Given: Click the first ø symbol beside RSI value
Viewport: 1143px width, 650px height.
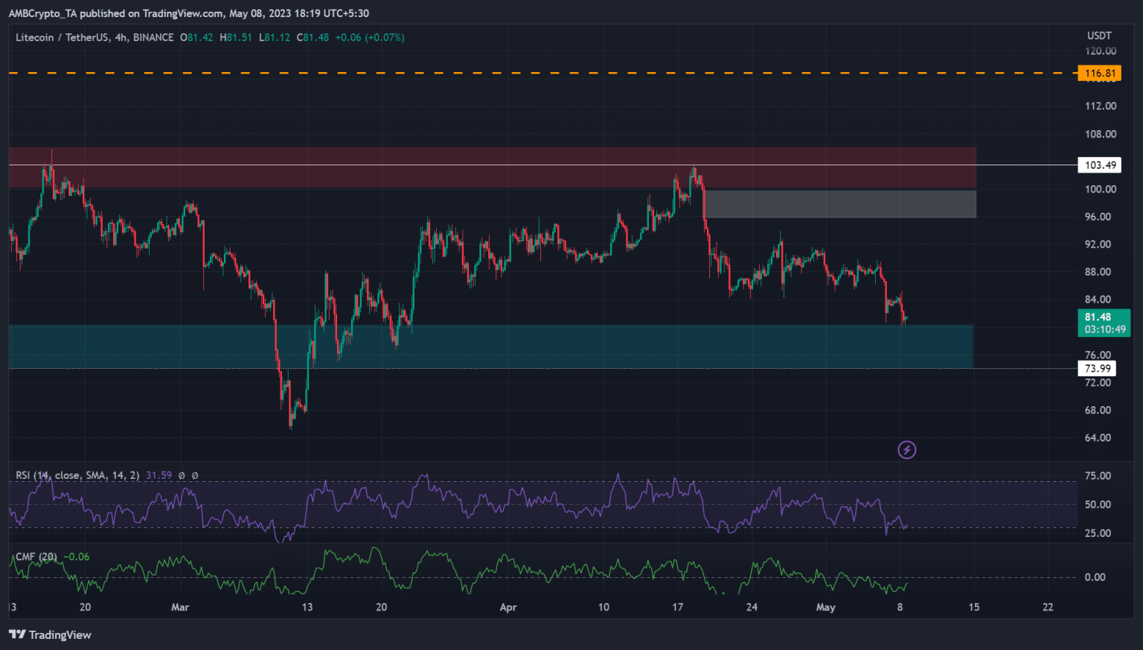Looking at the screenshot, I should click(183, 475).
